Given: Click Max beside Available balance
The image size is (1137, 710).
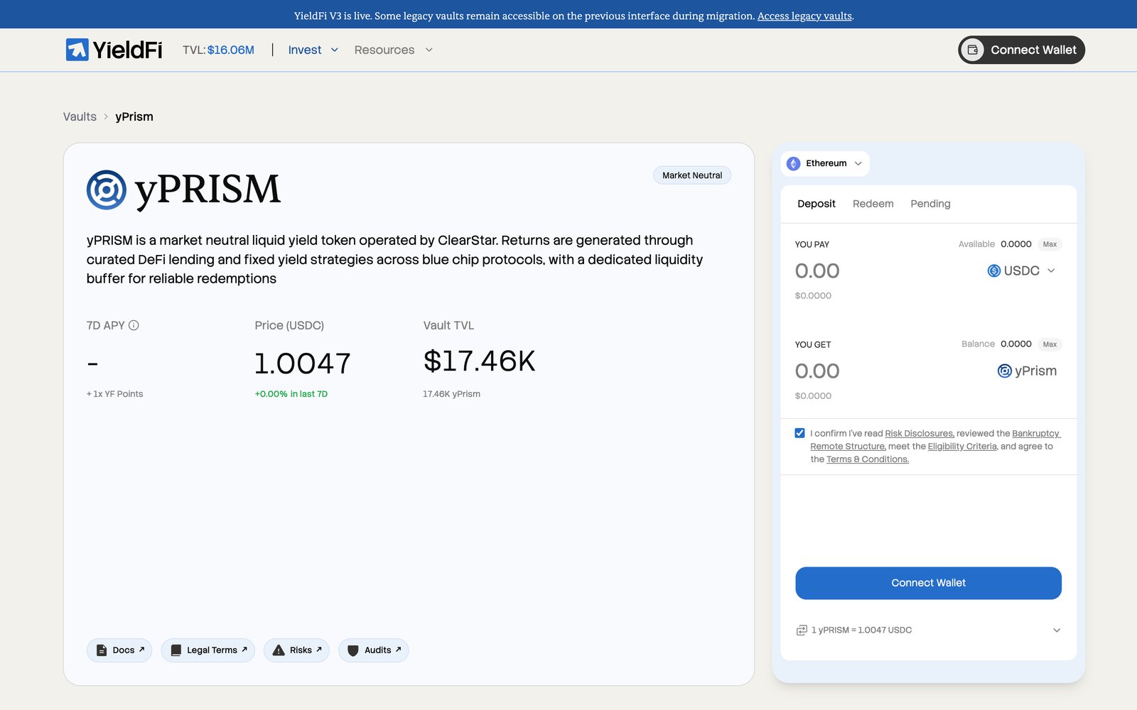Looking at the screenshot, I should 1050,244.
